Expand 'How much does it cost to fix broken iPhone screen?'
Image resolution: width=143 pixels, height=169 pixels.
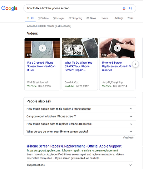pos(80,109)
